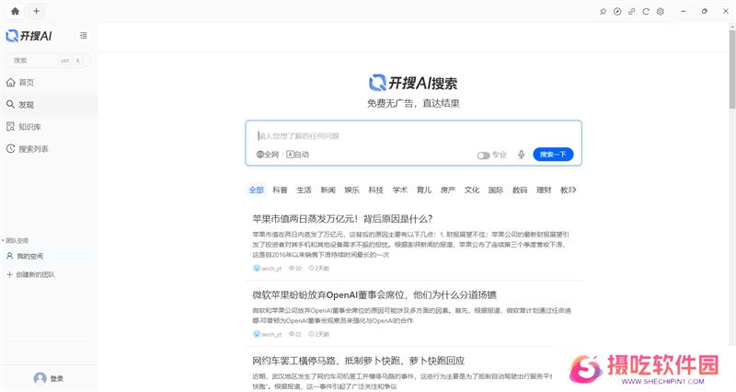The height and width of the screenshot is (392, 736).
Task: Collapse the sidebar with the menu-fold icon
Action: 83,36
